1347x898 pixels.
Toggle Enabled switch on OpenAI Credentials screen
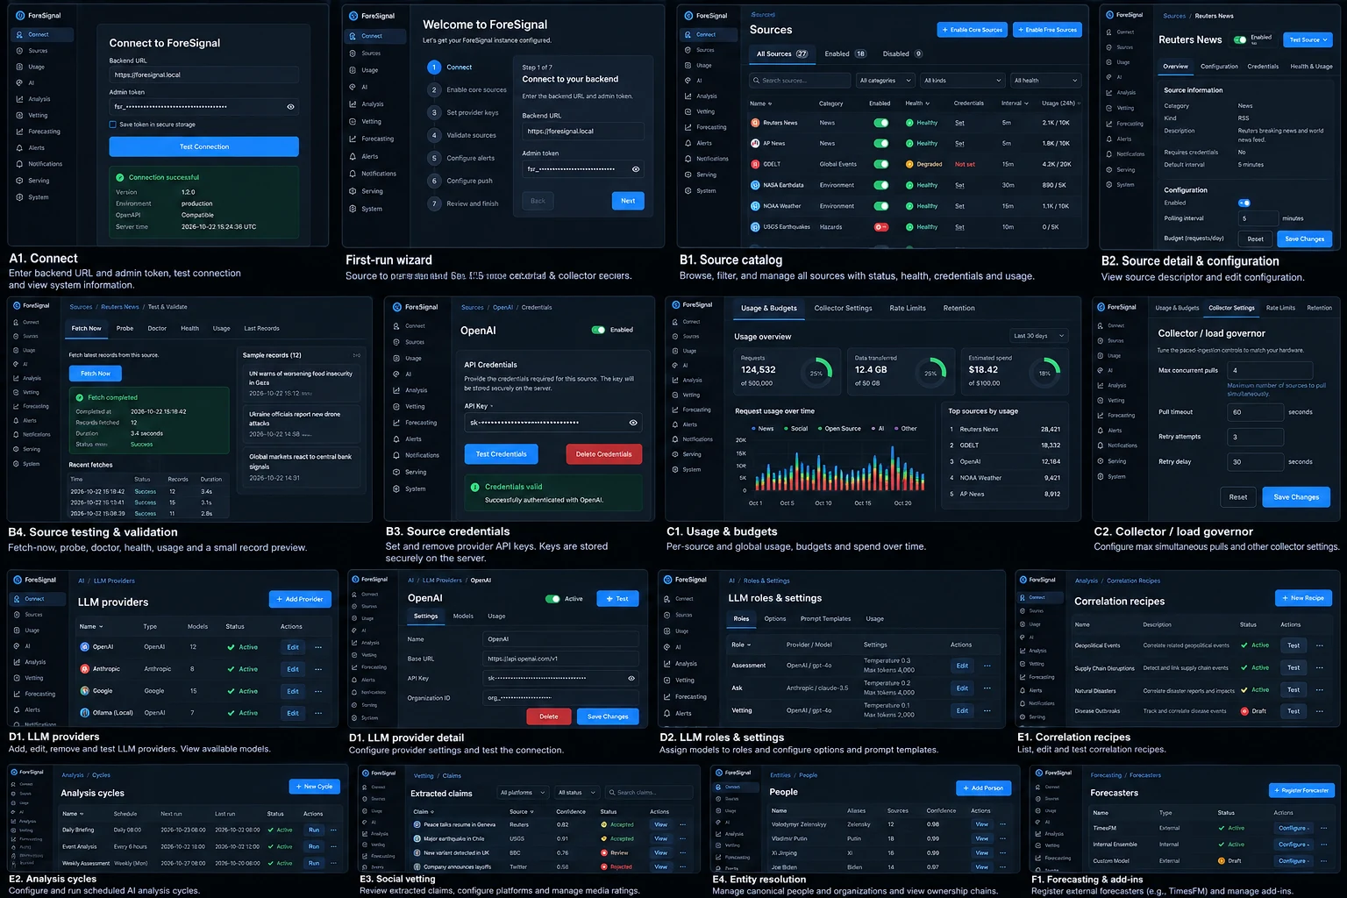[598, 330]
